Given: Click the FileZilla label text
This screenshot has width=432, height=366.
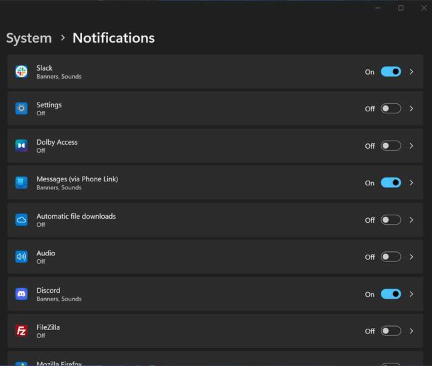Looking at the screenshot, I should click(48, 327).
